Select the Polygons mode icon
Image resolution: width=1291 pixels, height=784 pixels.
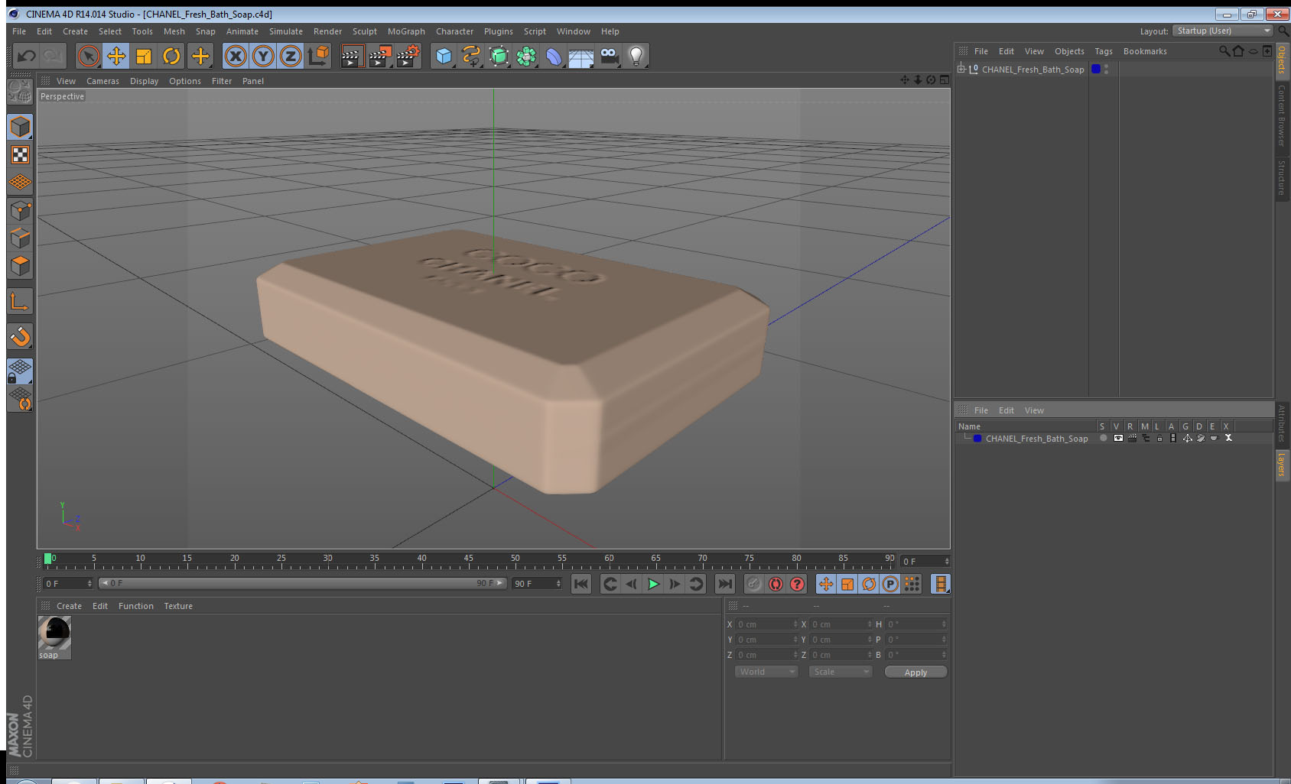(20, 266)
